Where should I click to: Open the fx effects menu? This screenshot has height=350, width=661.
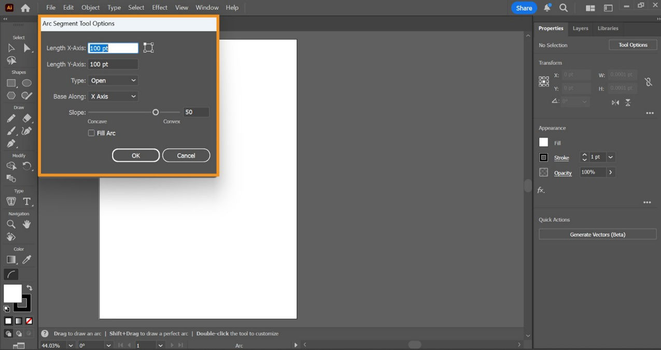541,190
